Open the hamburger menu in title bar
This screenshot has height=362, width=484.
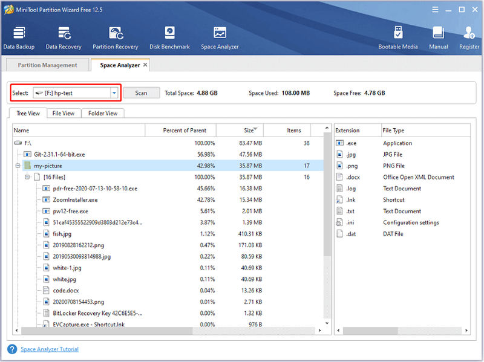click(435, 10)
